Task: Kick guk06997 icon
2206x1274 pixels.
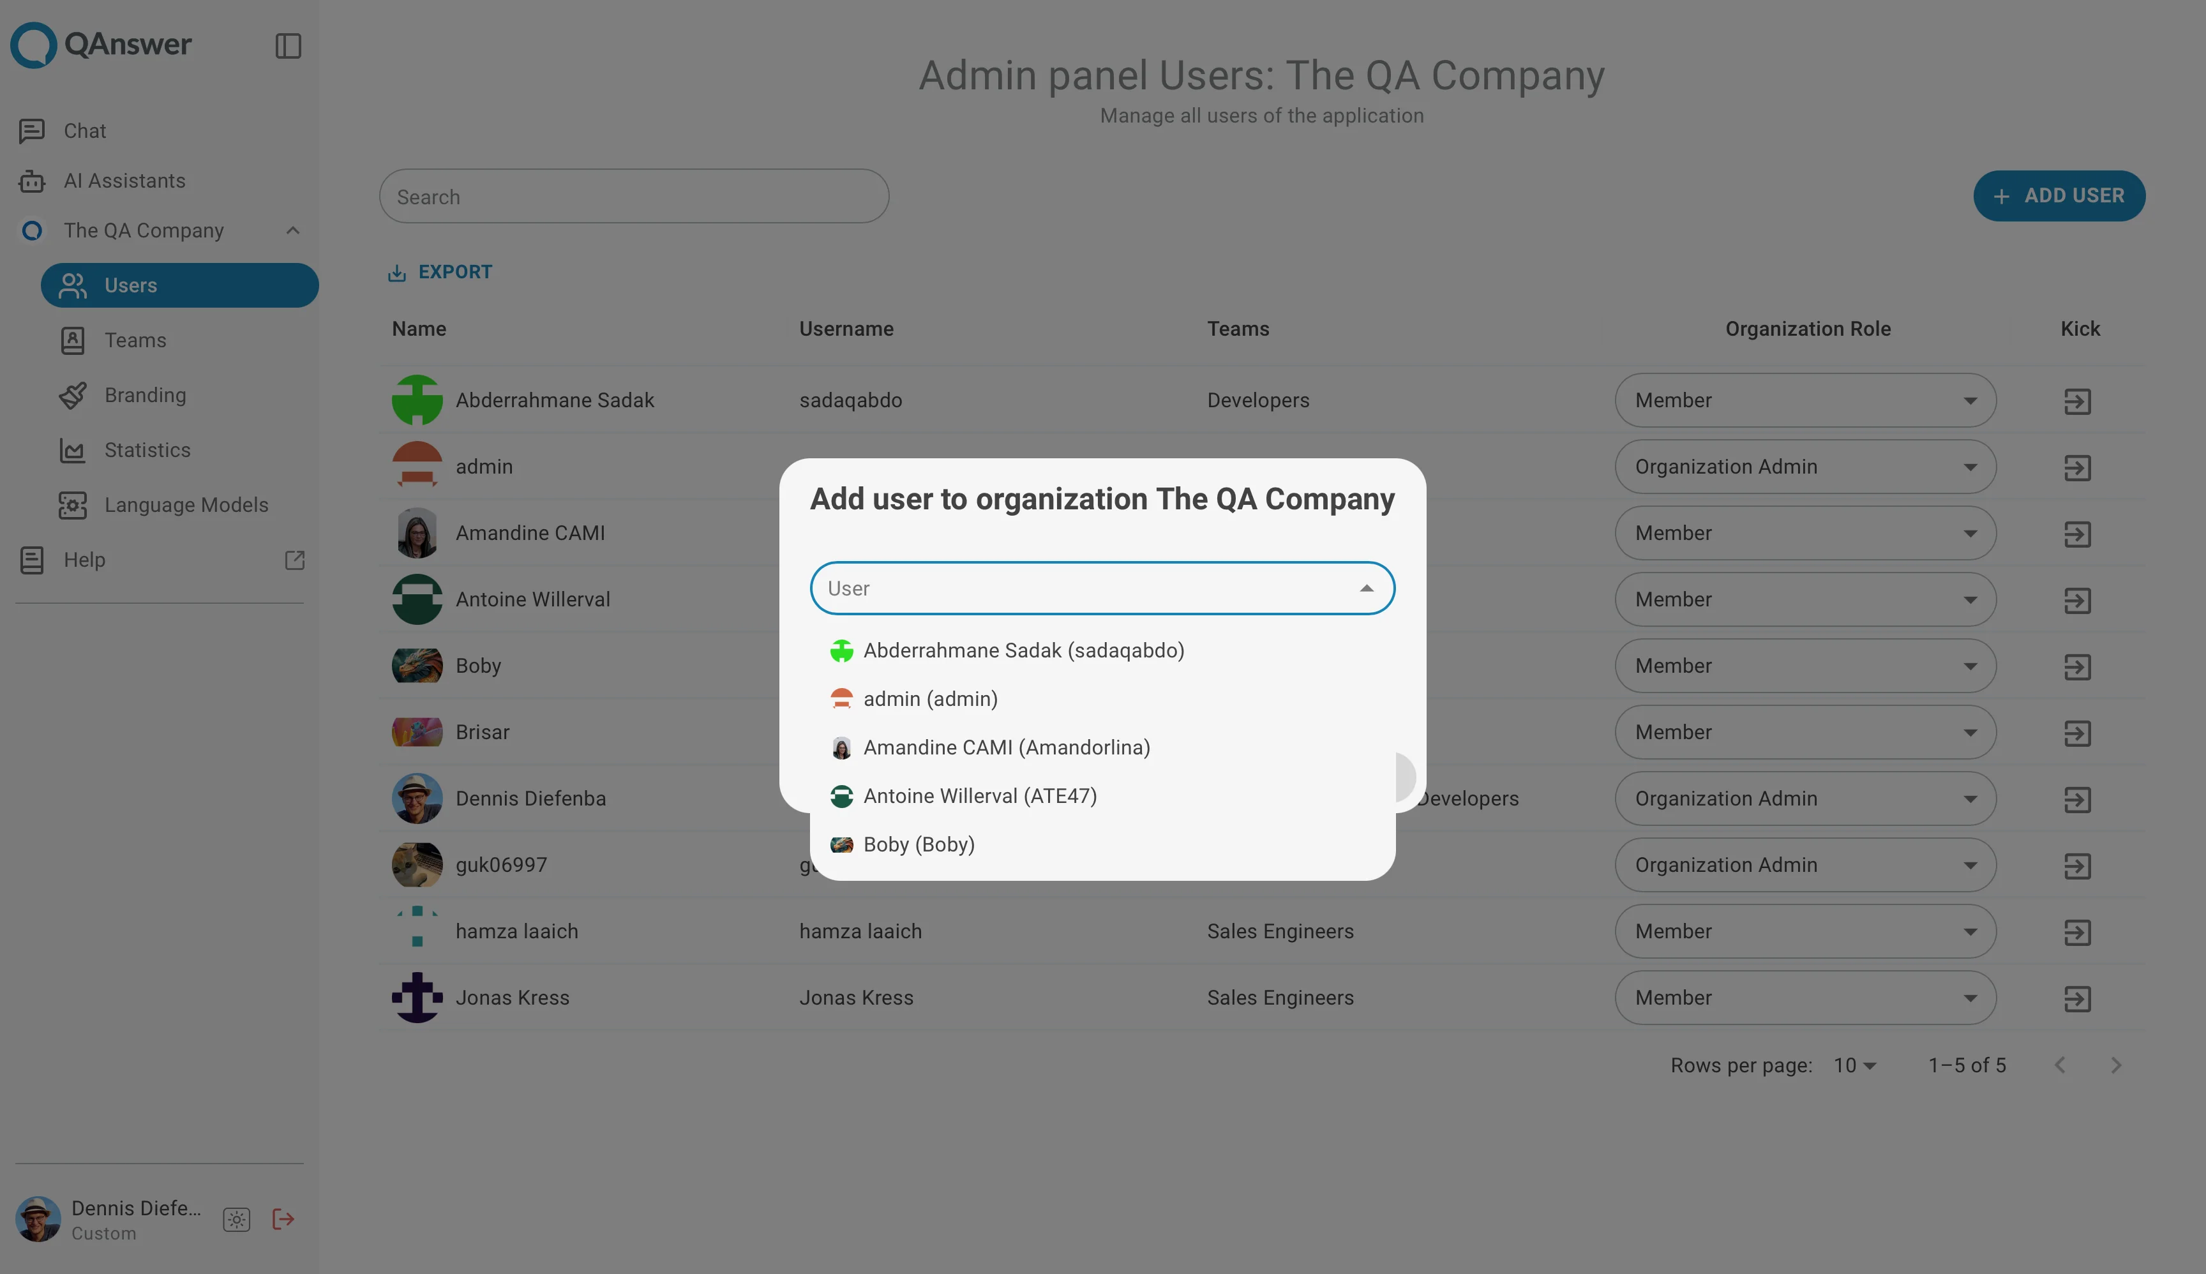Action: pyautogui.click(x=2076, y=866)
